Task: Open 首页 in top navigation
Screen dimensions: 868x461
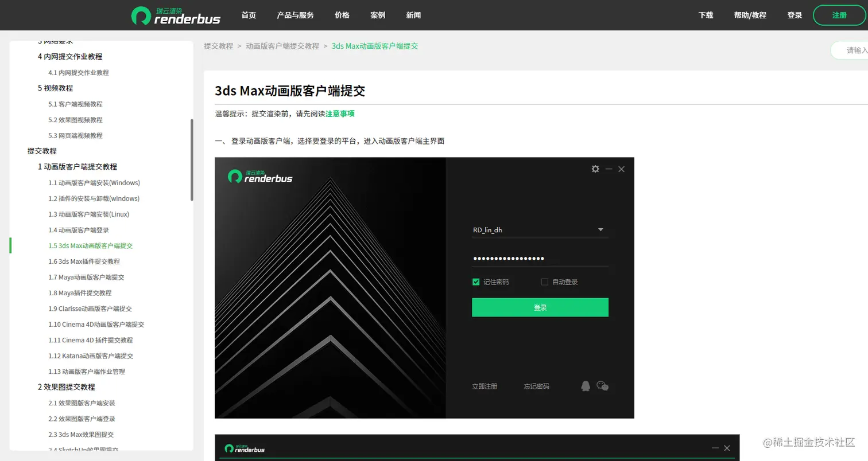Action: pos(249,15)
